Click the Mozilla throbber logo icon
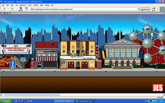This screenshot has width=165, height=103. 162,9
